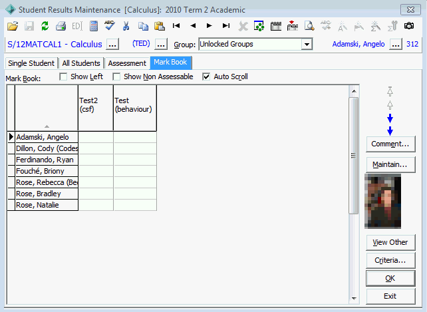This screenshot has width=427, height=312.
Task: Click the student photo thumbnail
Action: pyautogui.click(x=382, y=201)
